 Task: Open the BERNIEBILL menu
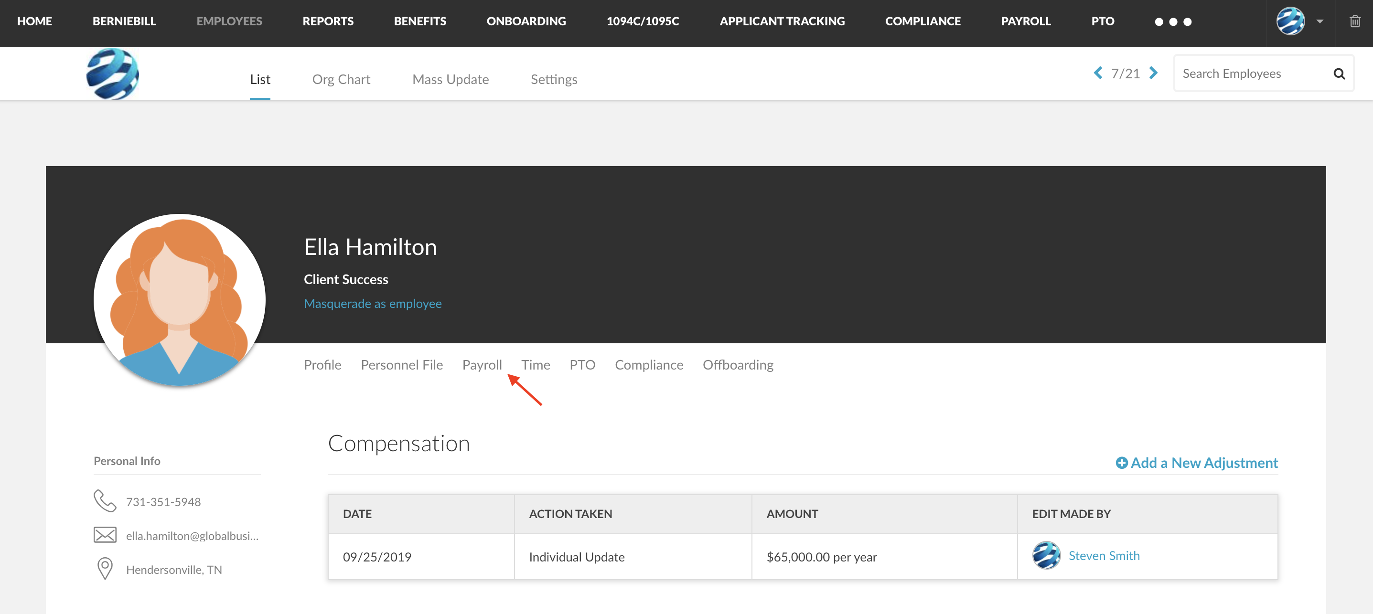[124, 21]
